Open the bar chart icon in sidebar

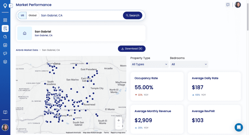pos(5,45)
